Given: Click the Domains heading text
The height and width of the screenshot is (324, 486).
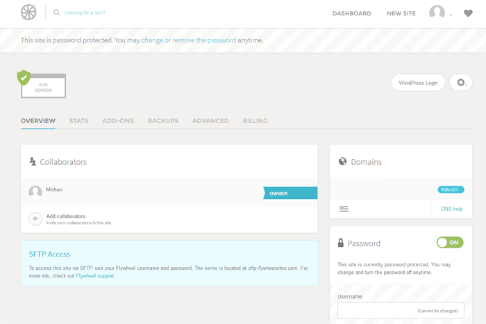Looking at the screenshot, I should click(367, 162).
